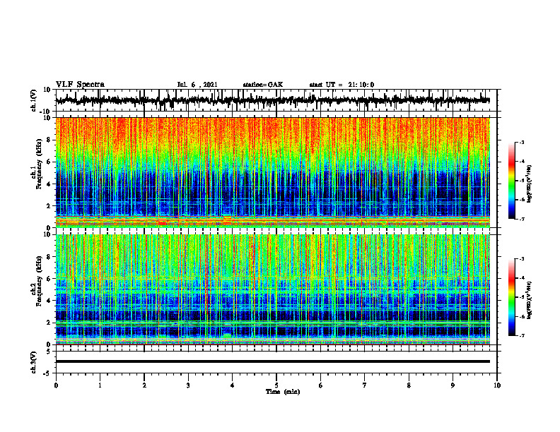This screenshot has width=560, height=432.
Task: Click the "8" tick on ch.1 frequency axis
Action: tap(49, 140)
